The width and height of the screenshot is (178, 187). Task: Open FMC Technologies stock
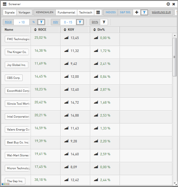point(18,39)
